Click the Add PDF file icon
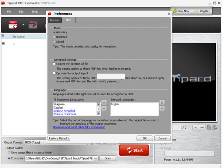Image resolution: width=222 pixels, height=168 pixels. 13,25
